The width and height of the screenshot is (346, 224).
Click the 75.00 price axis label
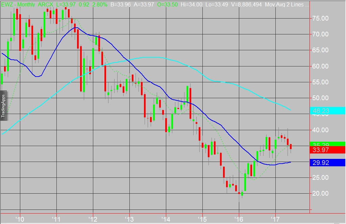[320, 18]
